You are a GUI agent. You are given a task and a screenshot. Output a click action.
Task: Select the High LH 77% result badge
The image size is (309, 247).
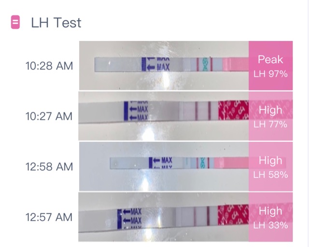click(x=270, y=116)
